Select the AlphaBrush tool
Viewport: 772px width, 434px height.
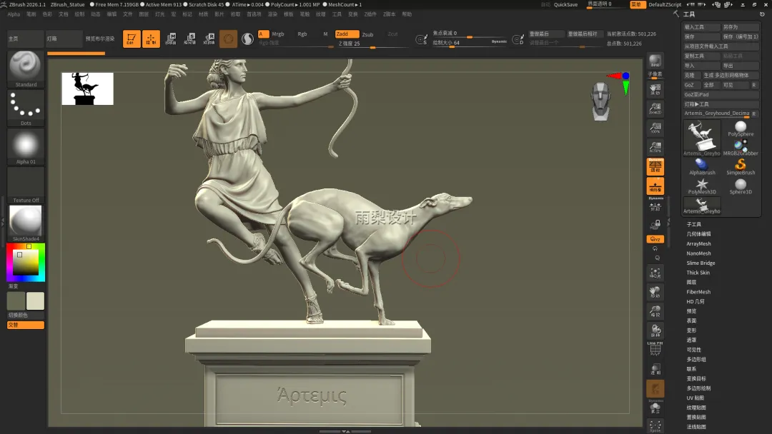[x=702, y=166]
